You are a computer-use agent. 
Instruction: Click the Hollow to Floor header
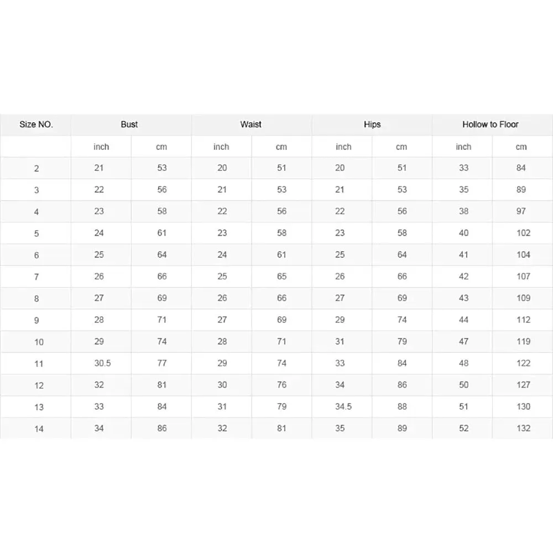(491, 124)
